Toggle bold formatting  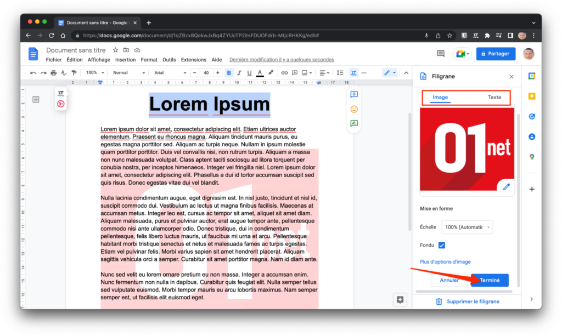coord(229,73)
